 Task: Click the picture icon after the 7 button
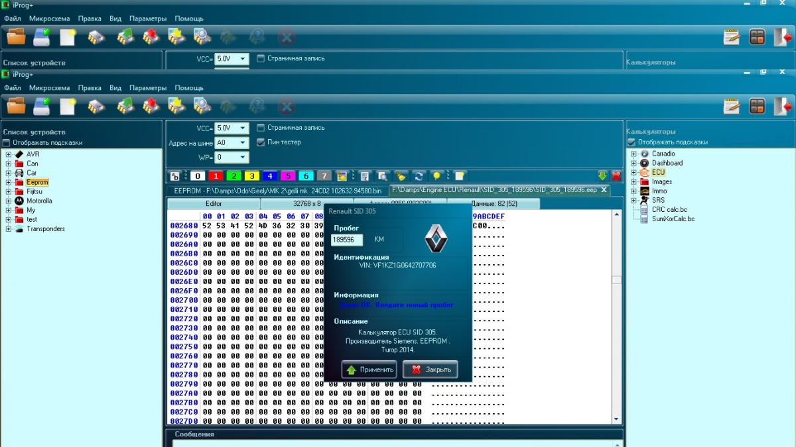pos(342,176)
